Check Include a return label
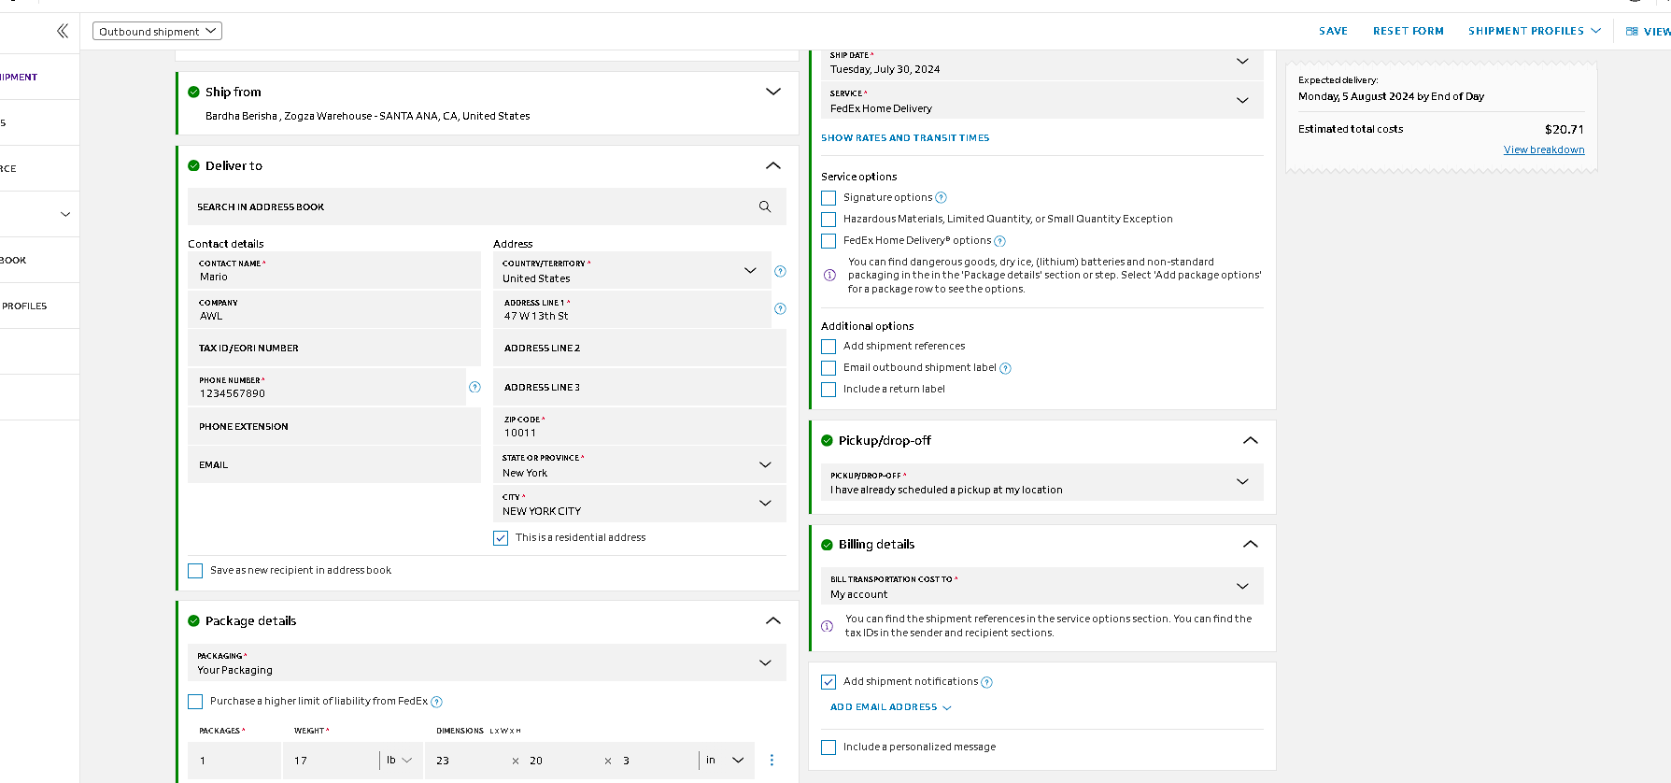 [x=828, y=390]
